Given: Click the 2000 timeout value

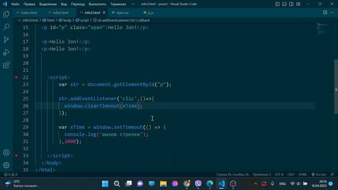Looking at the screenshot, I should click(x=70, y=141).
